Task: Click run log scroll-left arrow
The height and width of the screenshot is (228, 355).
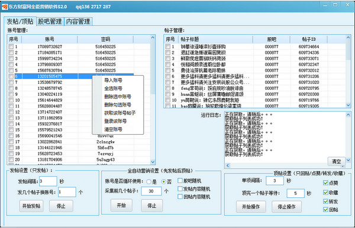Action: tap(228, 165)
